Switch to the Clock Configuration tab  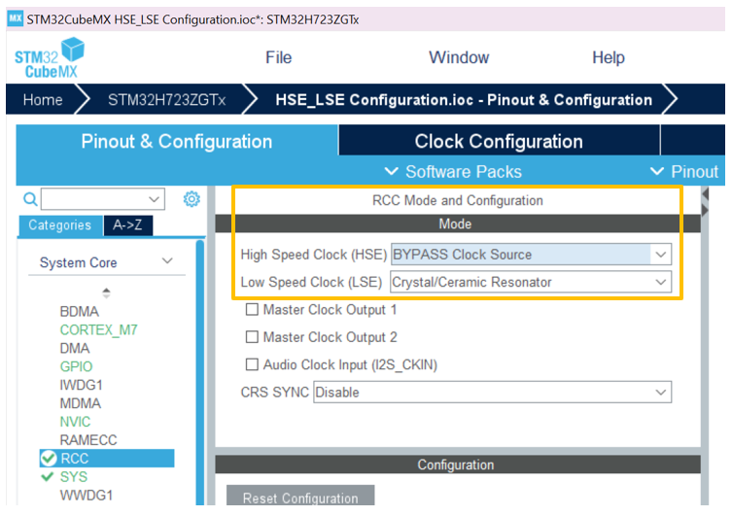499,141
